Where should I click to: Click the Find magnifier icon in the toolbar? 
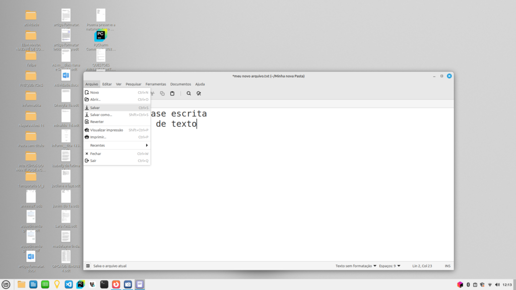[189, 93]
